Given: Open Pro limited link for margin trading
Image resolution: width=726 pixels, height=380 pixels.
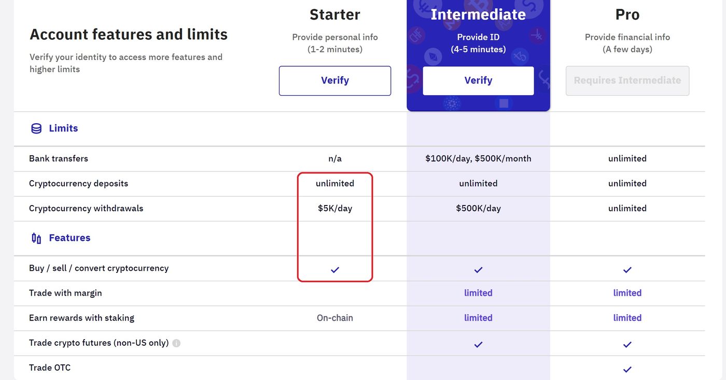Looking at the screenshot, I should tap(627, 293).
